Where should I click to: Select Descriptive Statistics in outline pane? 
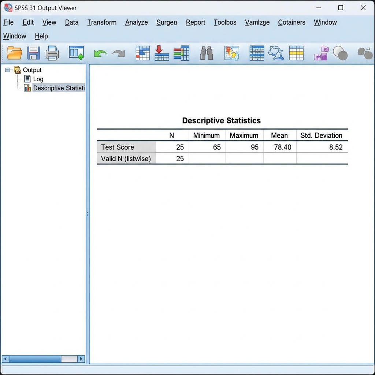pyautogui.click(x=59, y=88)
